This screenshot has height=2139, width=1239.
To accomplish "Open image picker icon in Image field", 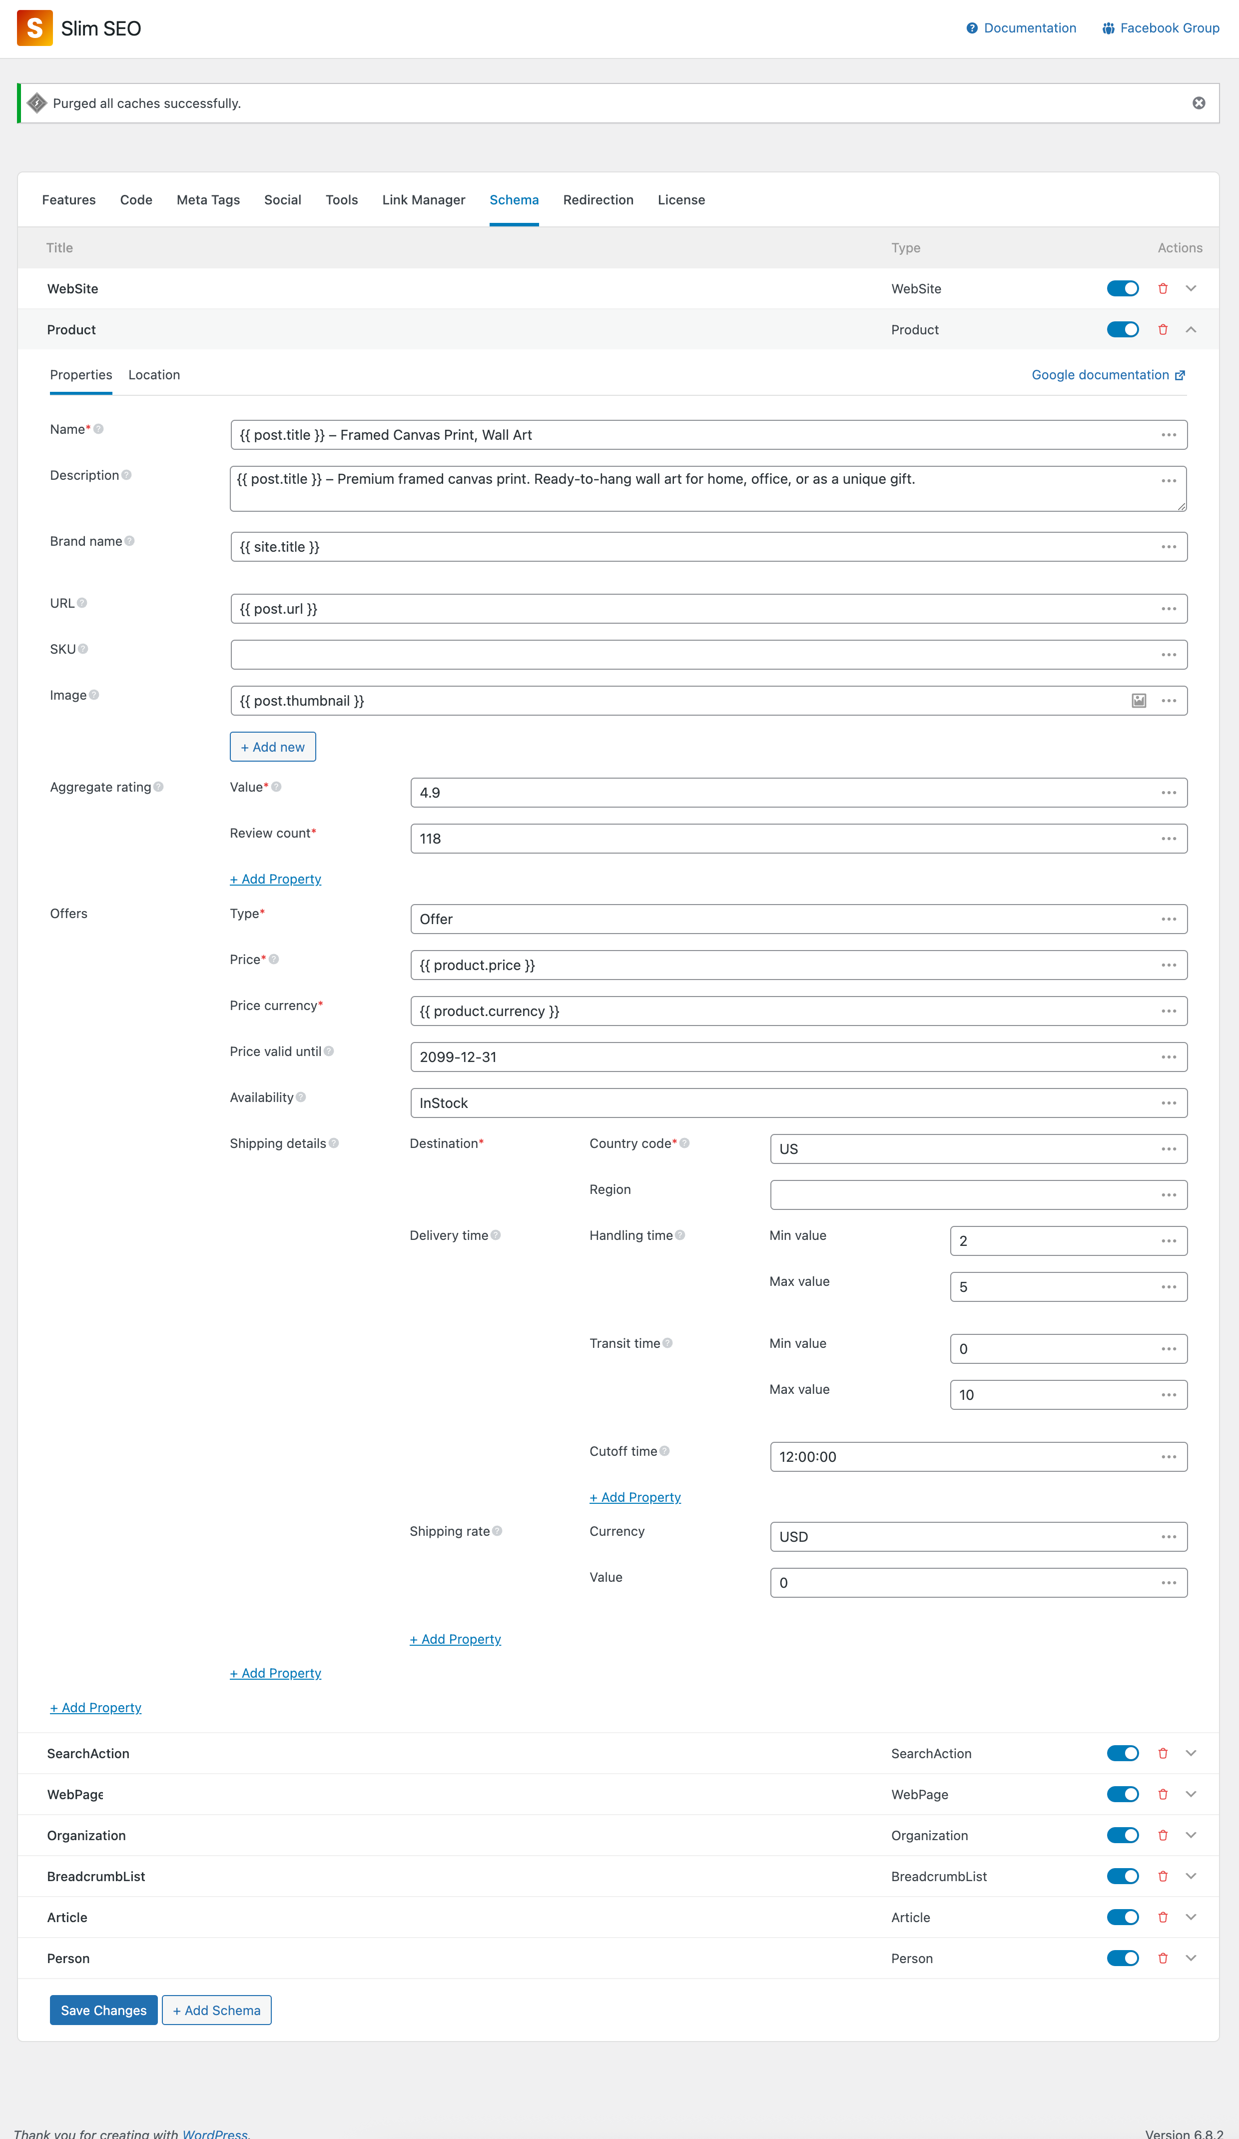I will click(x=1138, y=700).
